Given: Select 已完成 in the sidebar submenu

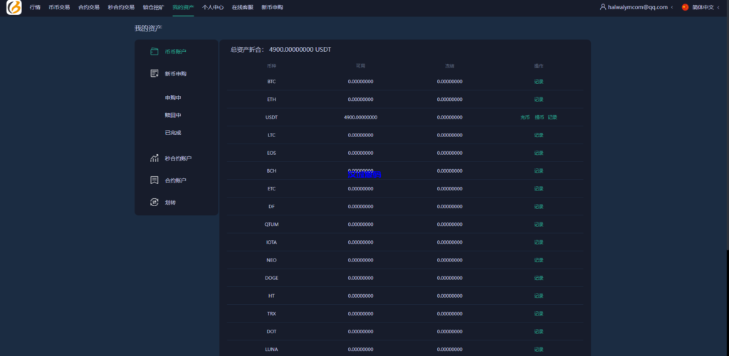Looking at the screenshot, I should pos(173,133).
